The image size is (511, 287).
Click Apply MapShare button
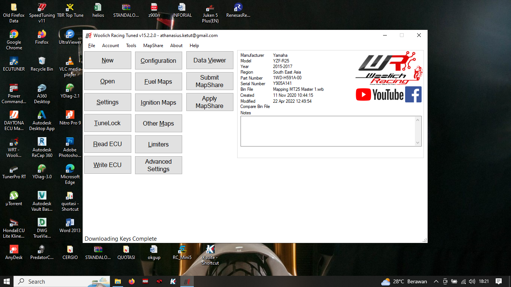(209, 102)
